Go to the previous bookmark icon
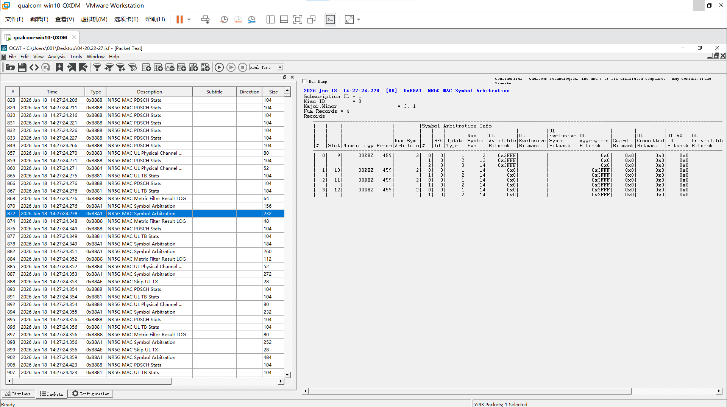This screenshot has height=407, width=727. pos(72,67)
